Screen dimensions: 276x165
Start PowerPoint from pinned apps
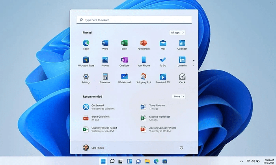click(144, 45)
